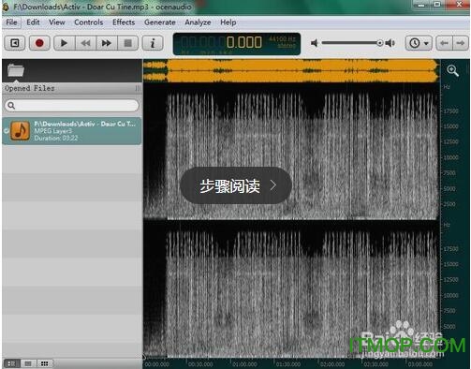This screenshot has width=471, height=369.
Task: Switch to the first list view mode icon
Action: (x=12, y=363)
